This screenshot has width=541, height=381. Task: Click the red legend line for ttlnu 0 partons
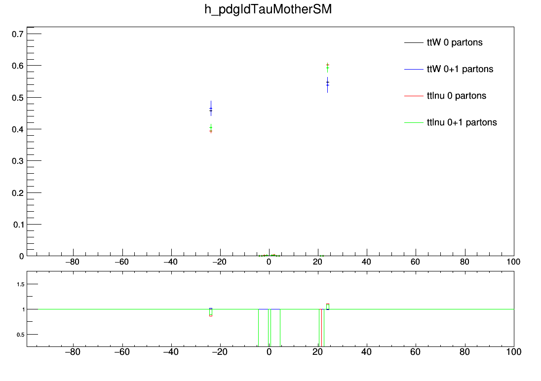click(x=414, y=96)
